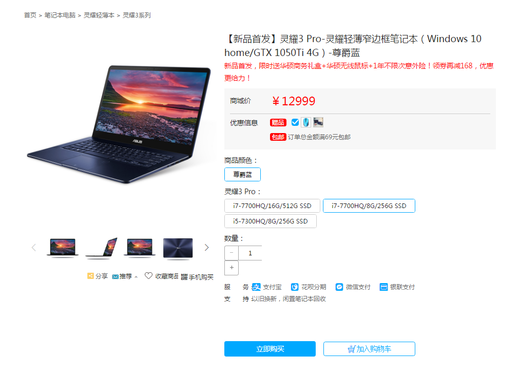Show previous thumbnails with left arrow

click(34, 248)
